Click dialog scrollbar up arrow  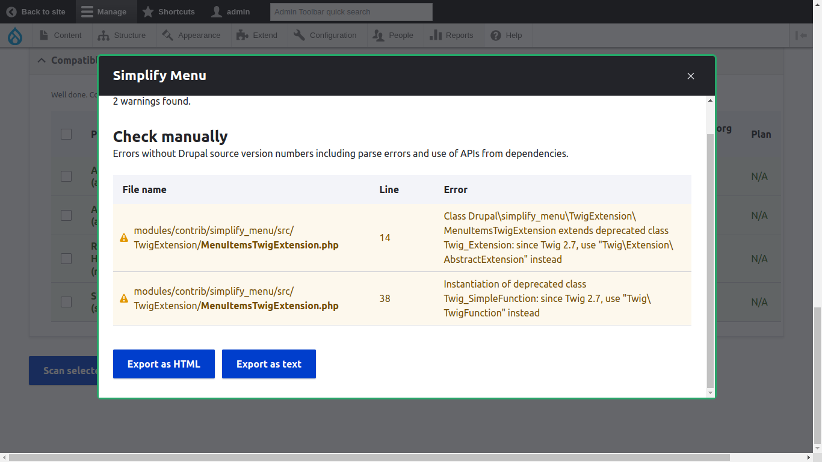pyautogui.click(x=711, y=100)
